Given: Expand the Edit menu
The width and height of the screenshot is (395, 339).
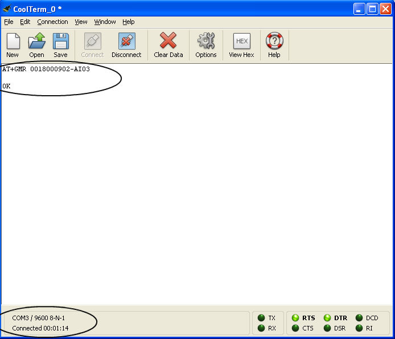Looking at the screenshot, I should 25,22.
